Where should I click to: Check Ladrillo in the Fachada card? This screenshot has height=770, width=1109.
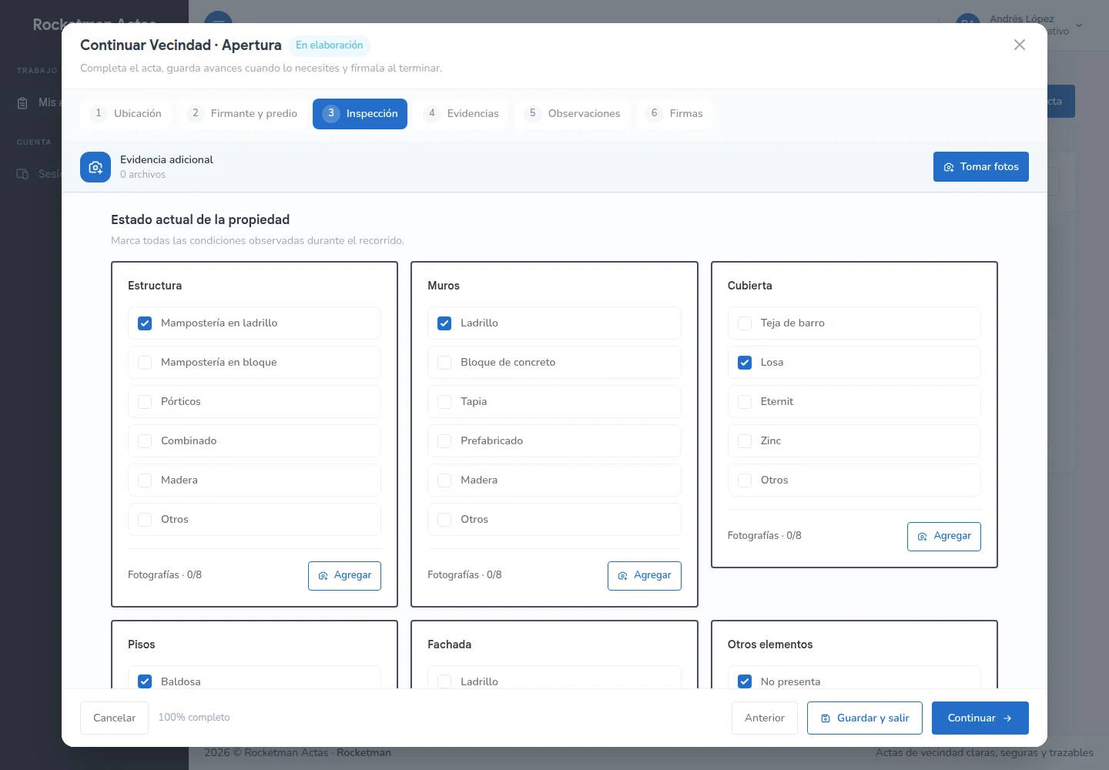click(444, 681)
